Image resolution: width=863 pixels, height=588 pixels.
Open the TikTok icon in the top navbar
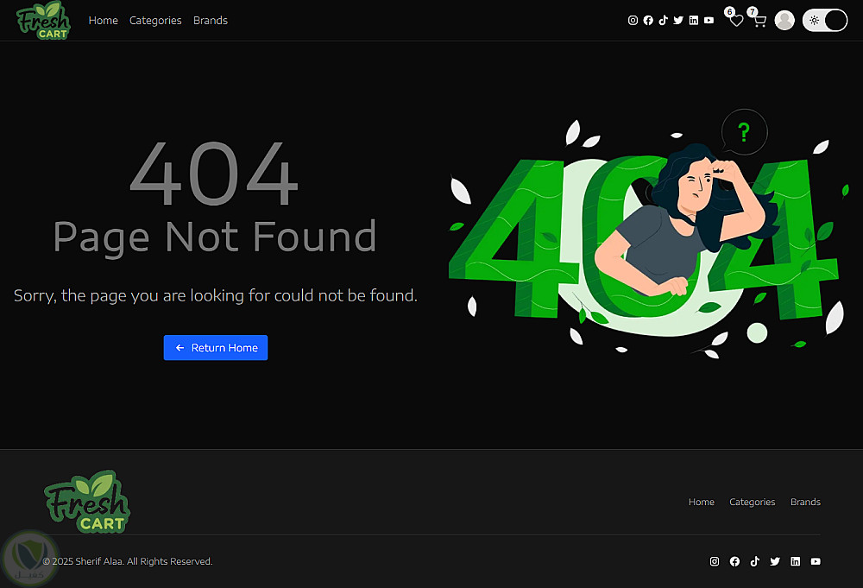click(663, 21)
